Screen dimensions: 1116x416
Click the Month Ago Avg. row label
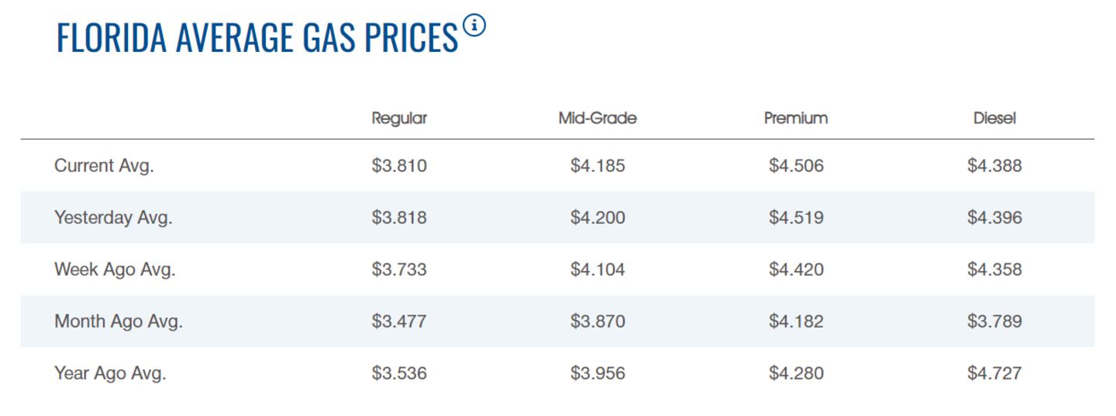click(119, 321)
